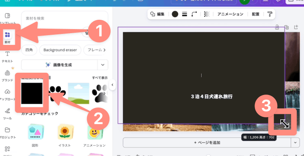Select the Background eraser suggestion chip
Image resolution: width=304 pixels, height=156 pixels.
[60, 50]
